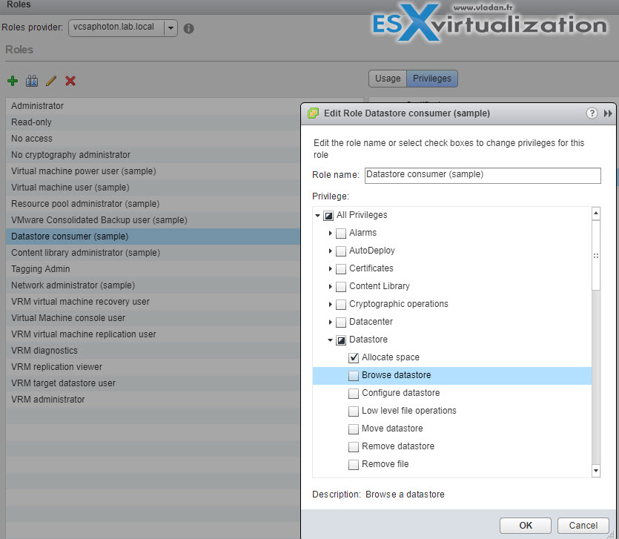The width and height of the screenshot is (619, 539).
Task: Select VRM virtual machine replication user role
Action: [x=153, y=334]
